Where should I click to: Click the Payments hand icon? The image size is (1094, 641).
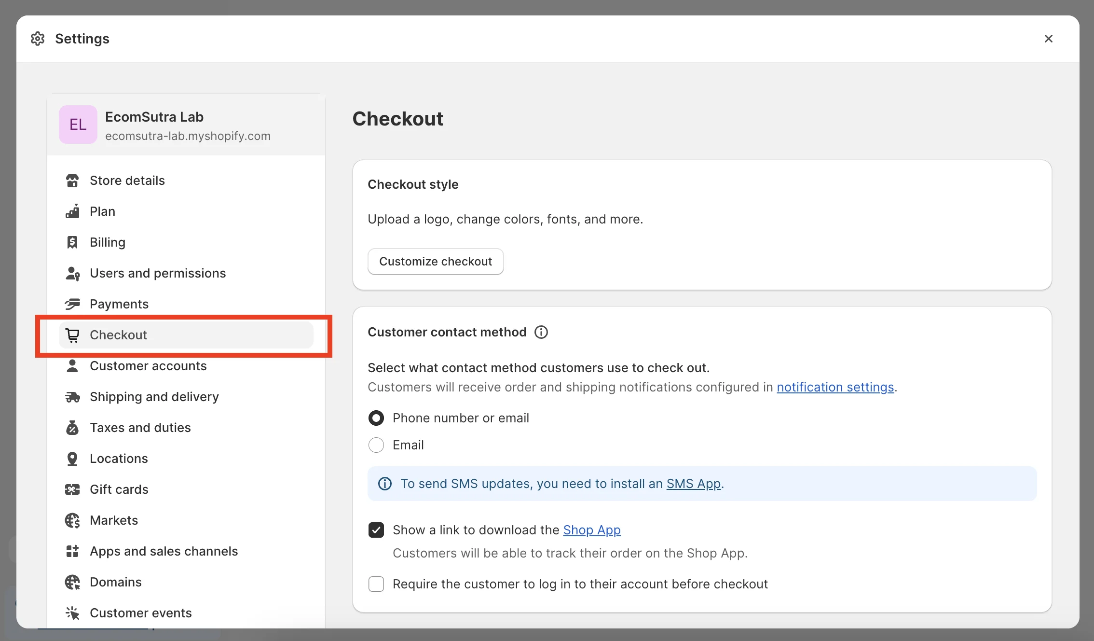click(72, 304)
